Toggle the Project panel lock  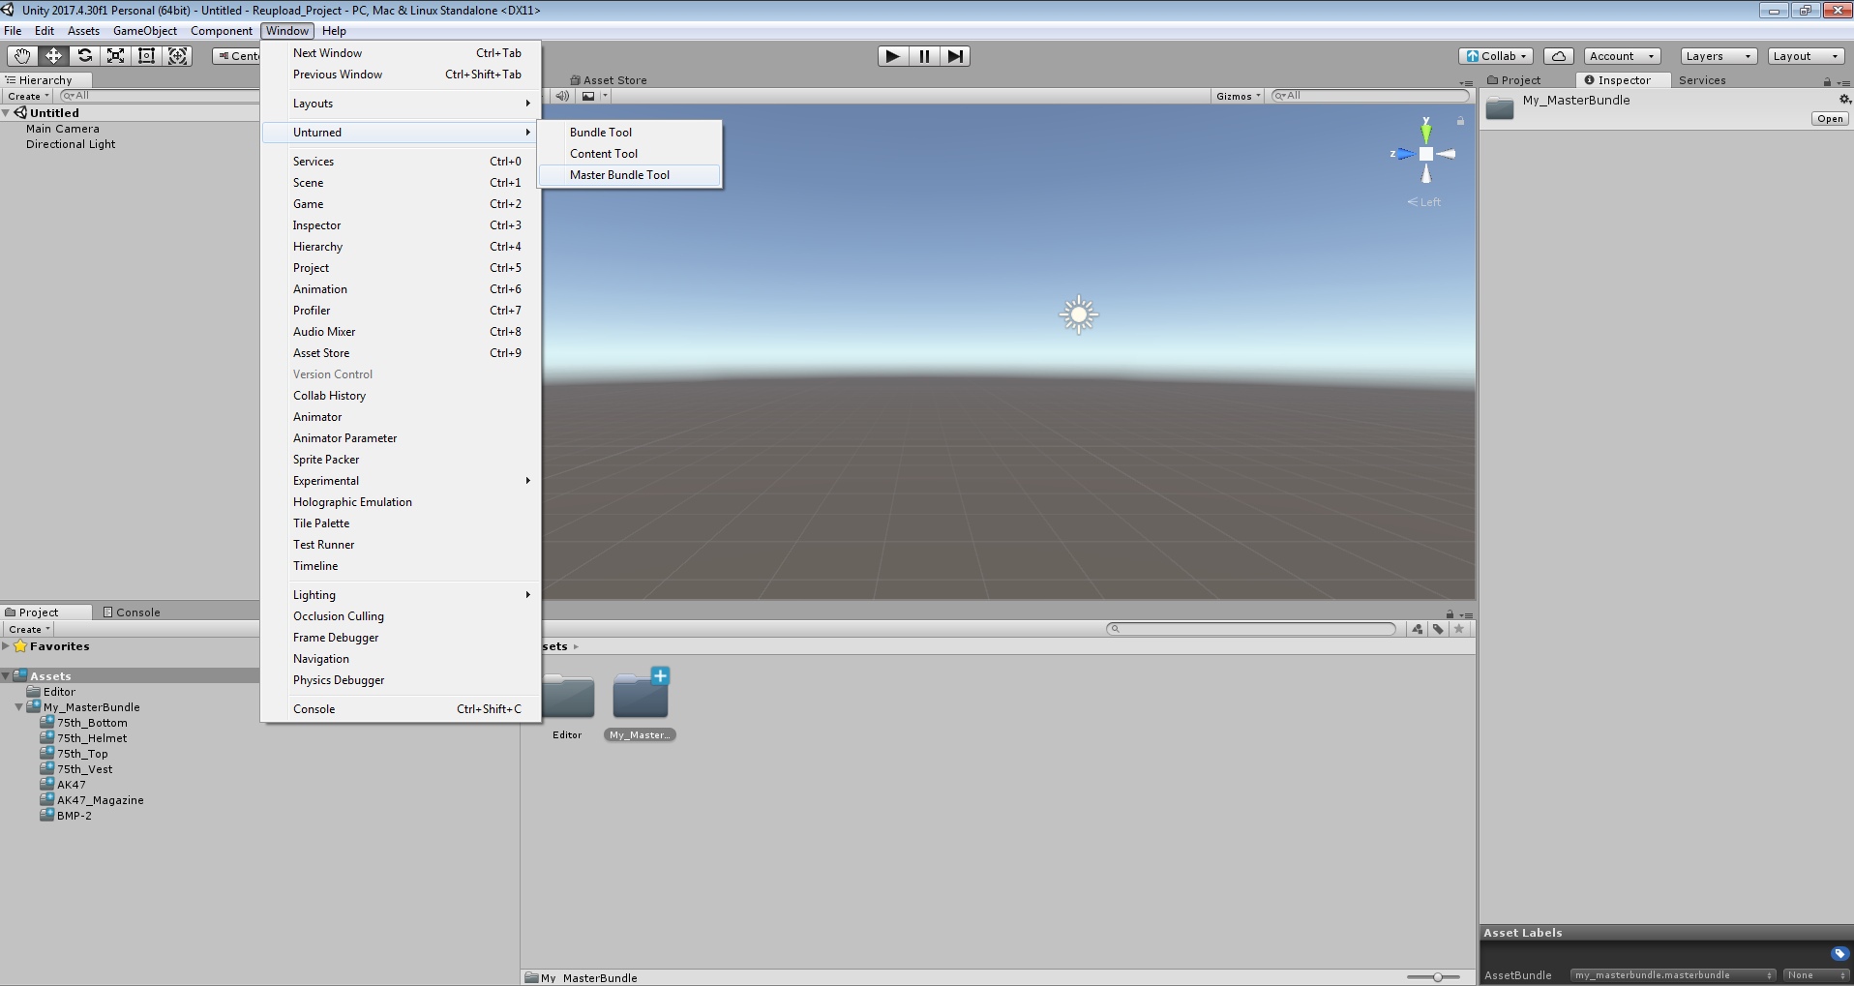1450,614
